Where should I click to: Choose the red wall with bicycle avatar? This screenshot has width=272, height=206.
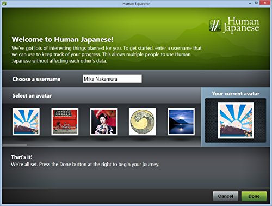[x=65, y=122]
